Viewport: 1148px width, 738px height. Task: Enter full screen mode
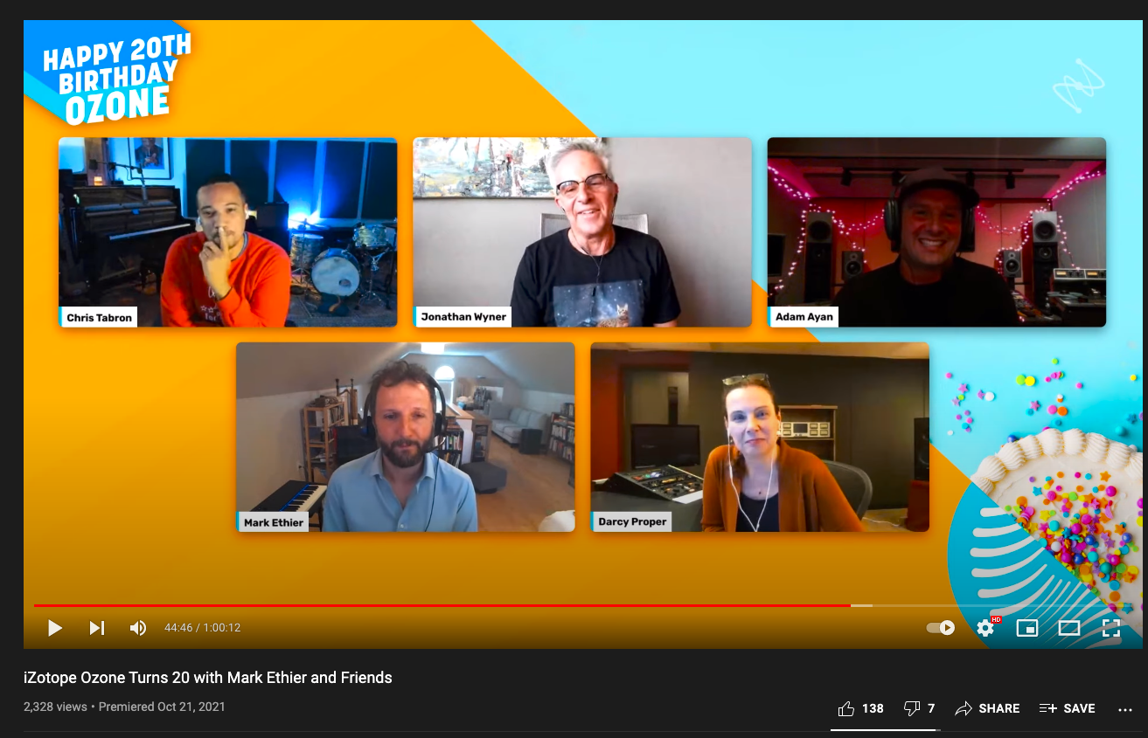[x=1111, y=628]
